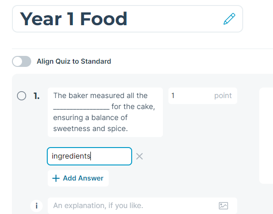273x214 pixels.
Task: Select the "Year 1 Food" quiz title text
Action: [73, 19]
